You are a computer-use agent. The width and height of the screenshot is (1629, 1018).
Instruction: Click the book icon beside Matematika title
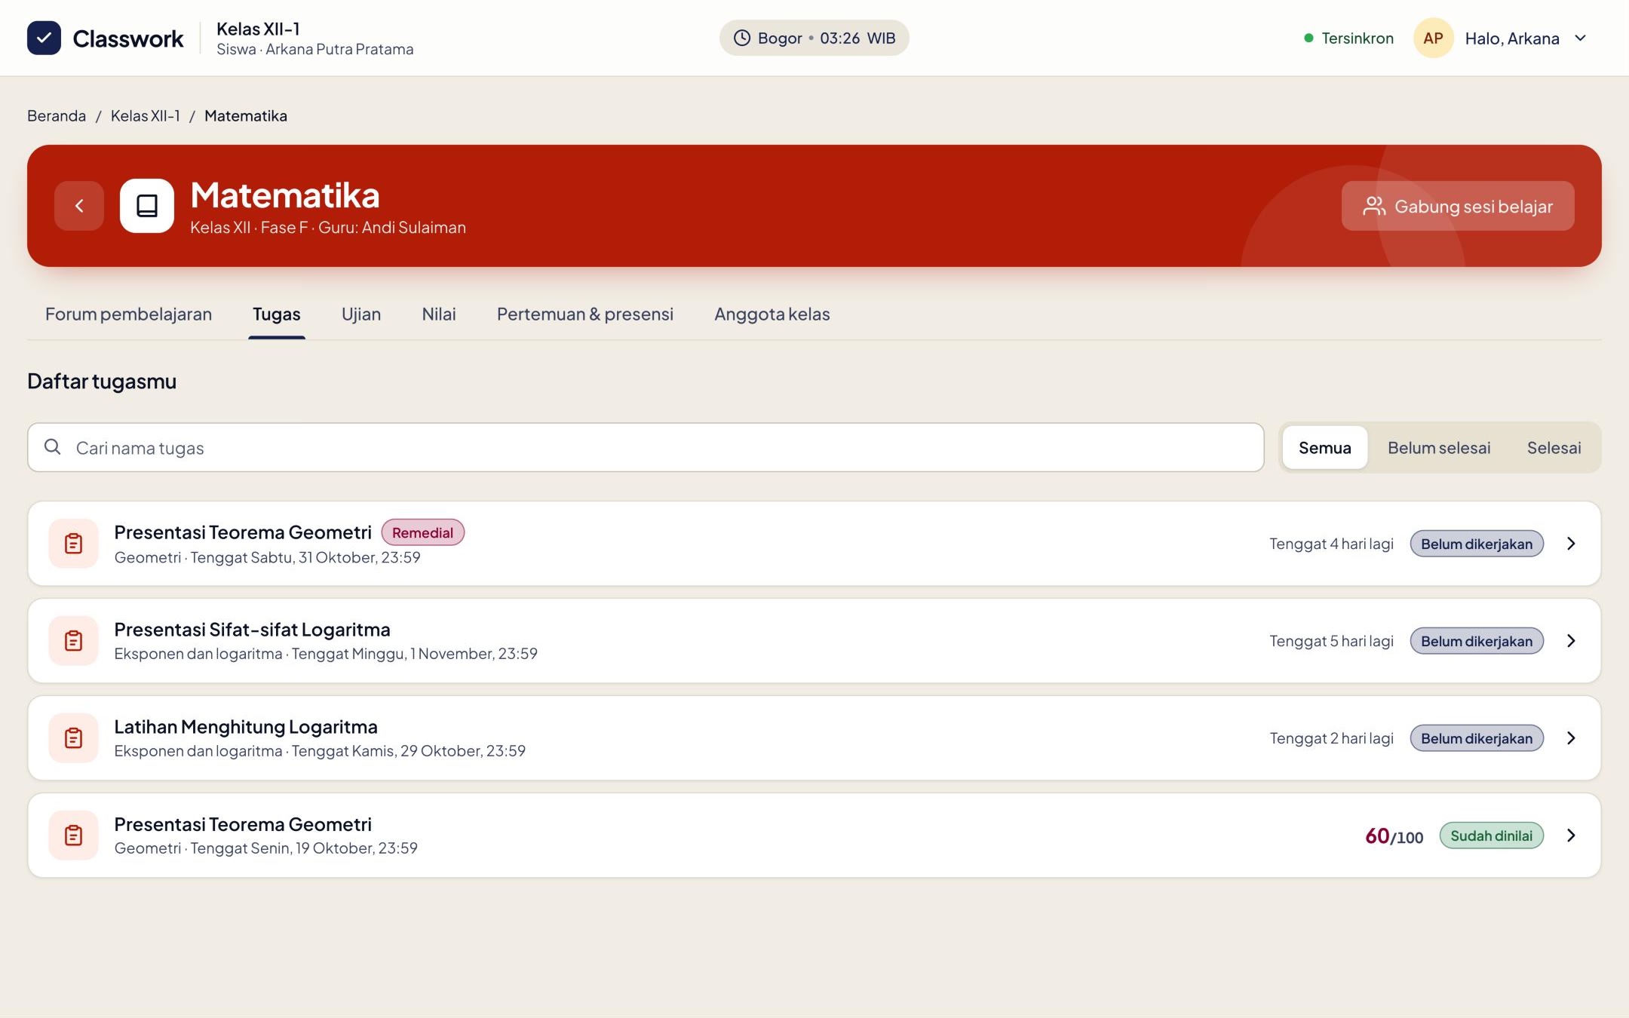point(147,206)
